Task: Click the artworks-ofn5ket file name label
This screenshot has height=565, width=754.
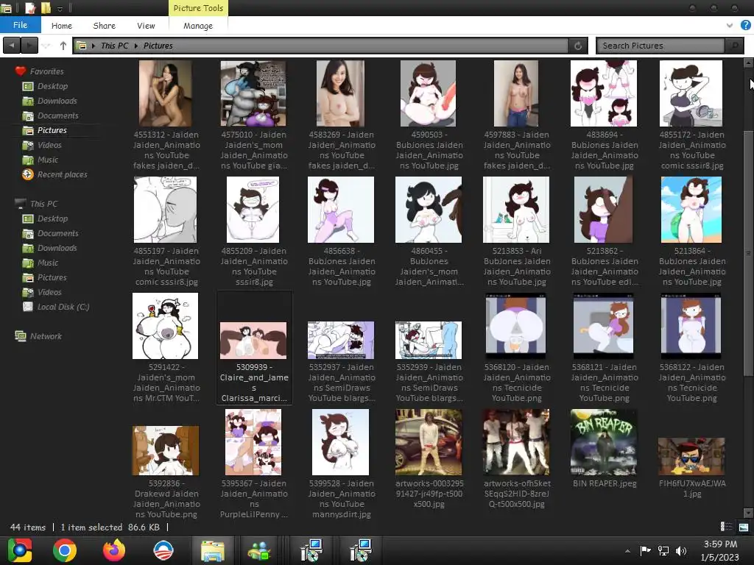Action: (x=517, y=494)
